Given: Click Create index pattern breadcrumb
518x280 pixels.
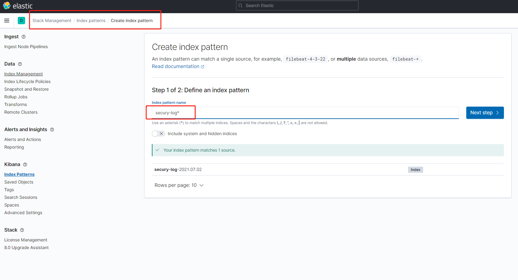Looking at the screenshot, I should [132, 21].
